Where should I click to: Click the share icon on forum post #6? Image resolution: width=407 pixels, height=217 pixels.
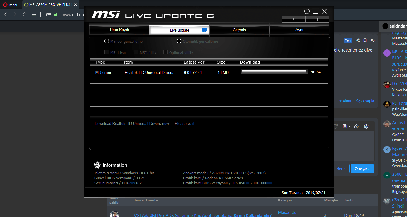[x=358, y=40]
